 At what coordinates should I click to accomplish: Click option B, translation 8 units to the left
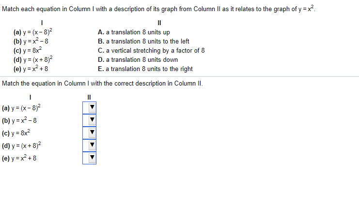tap(143, 42)
